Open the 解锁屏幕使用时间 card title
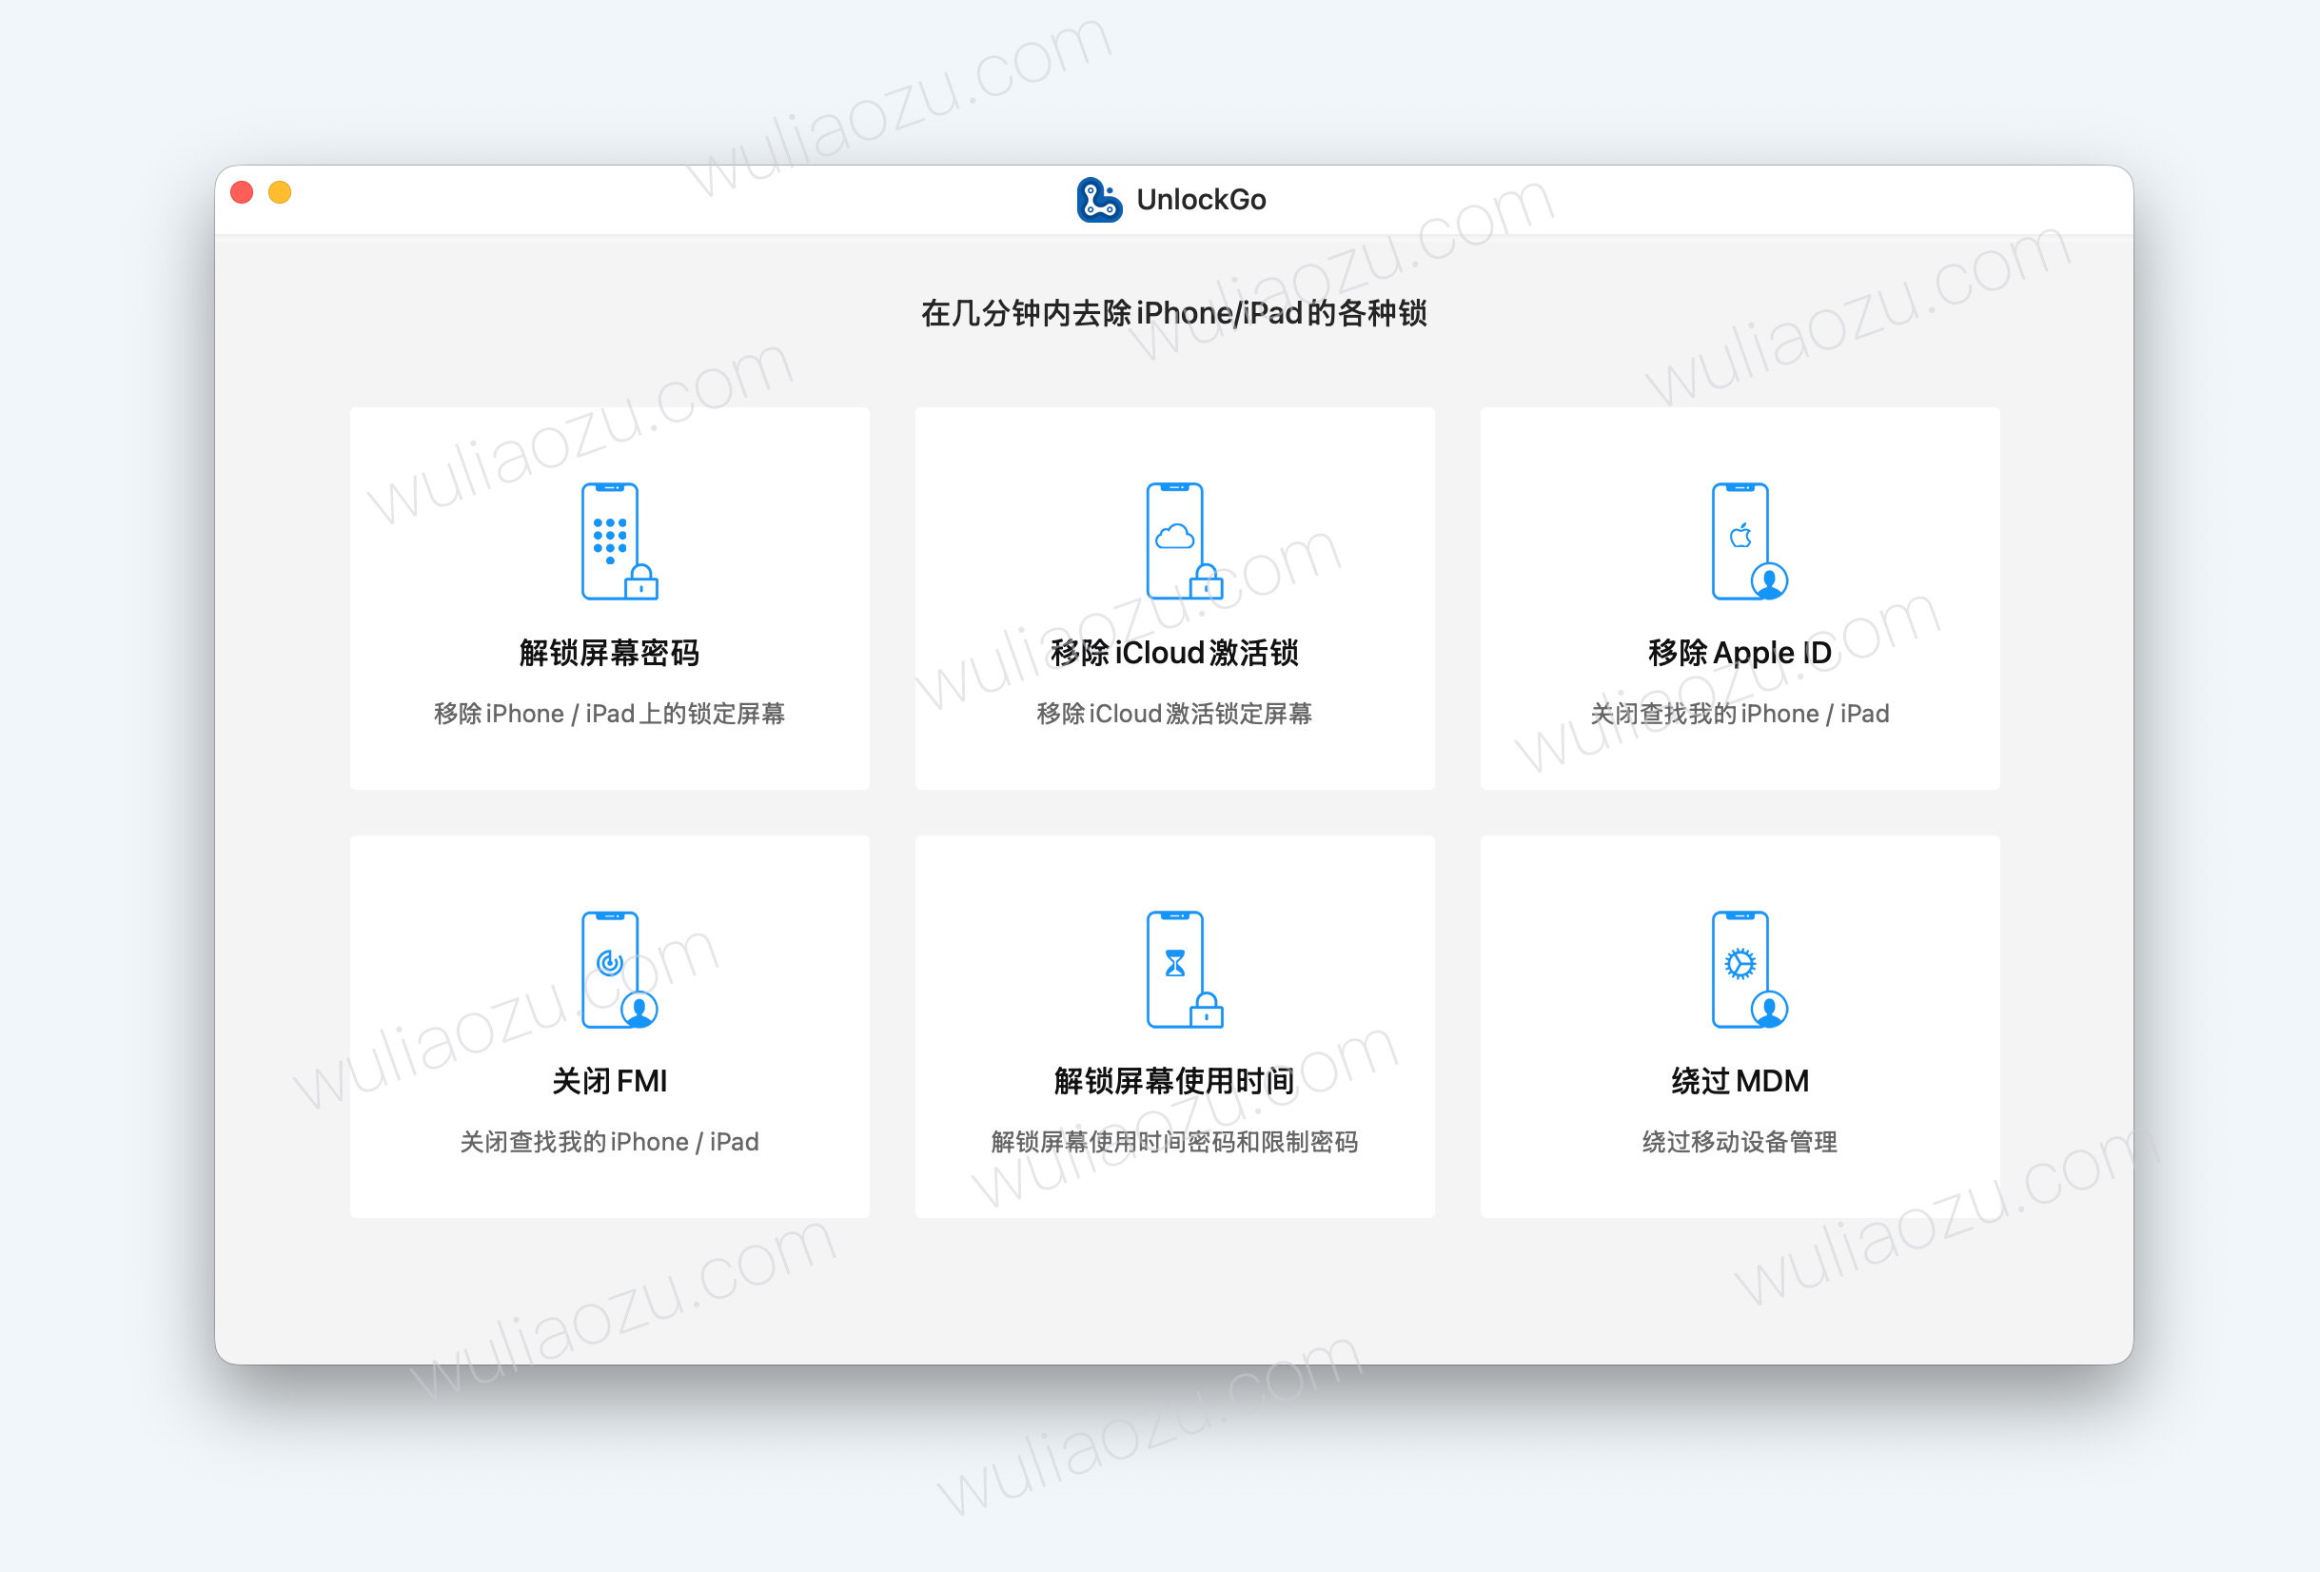 [1174, 1081]
